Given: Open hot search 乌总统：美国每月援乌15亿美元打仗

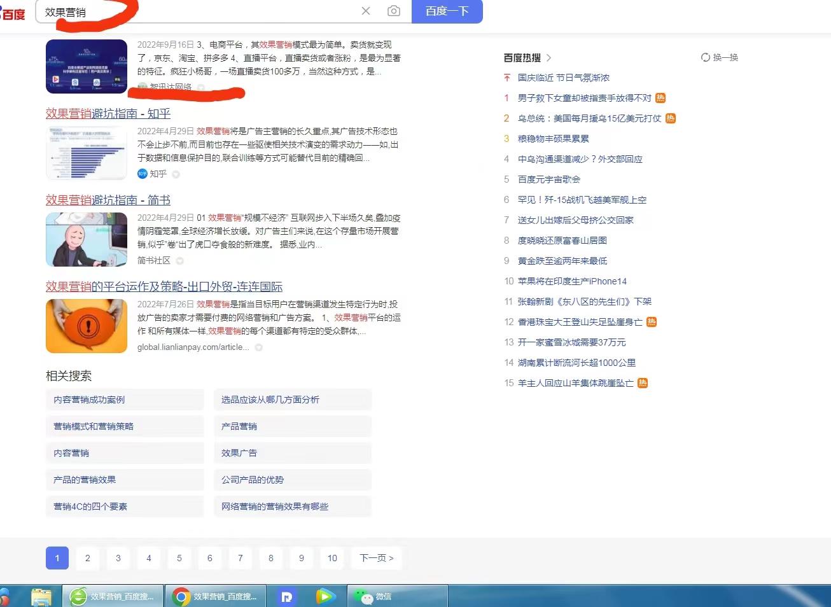Looking at the screenshot, I should [590, 118].
